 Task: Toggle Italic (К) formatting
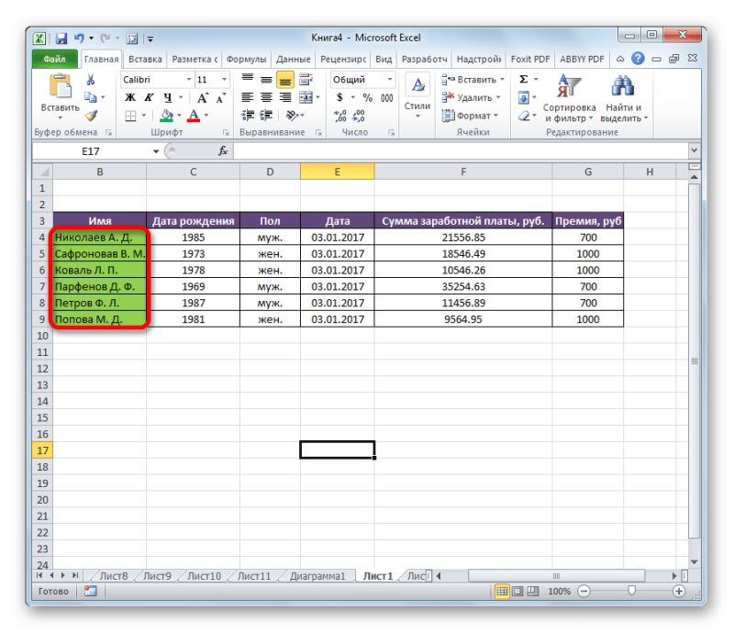click(x=149, y=98)
